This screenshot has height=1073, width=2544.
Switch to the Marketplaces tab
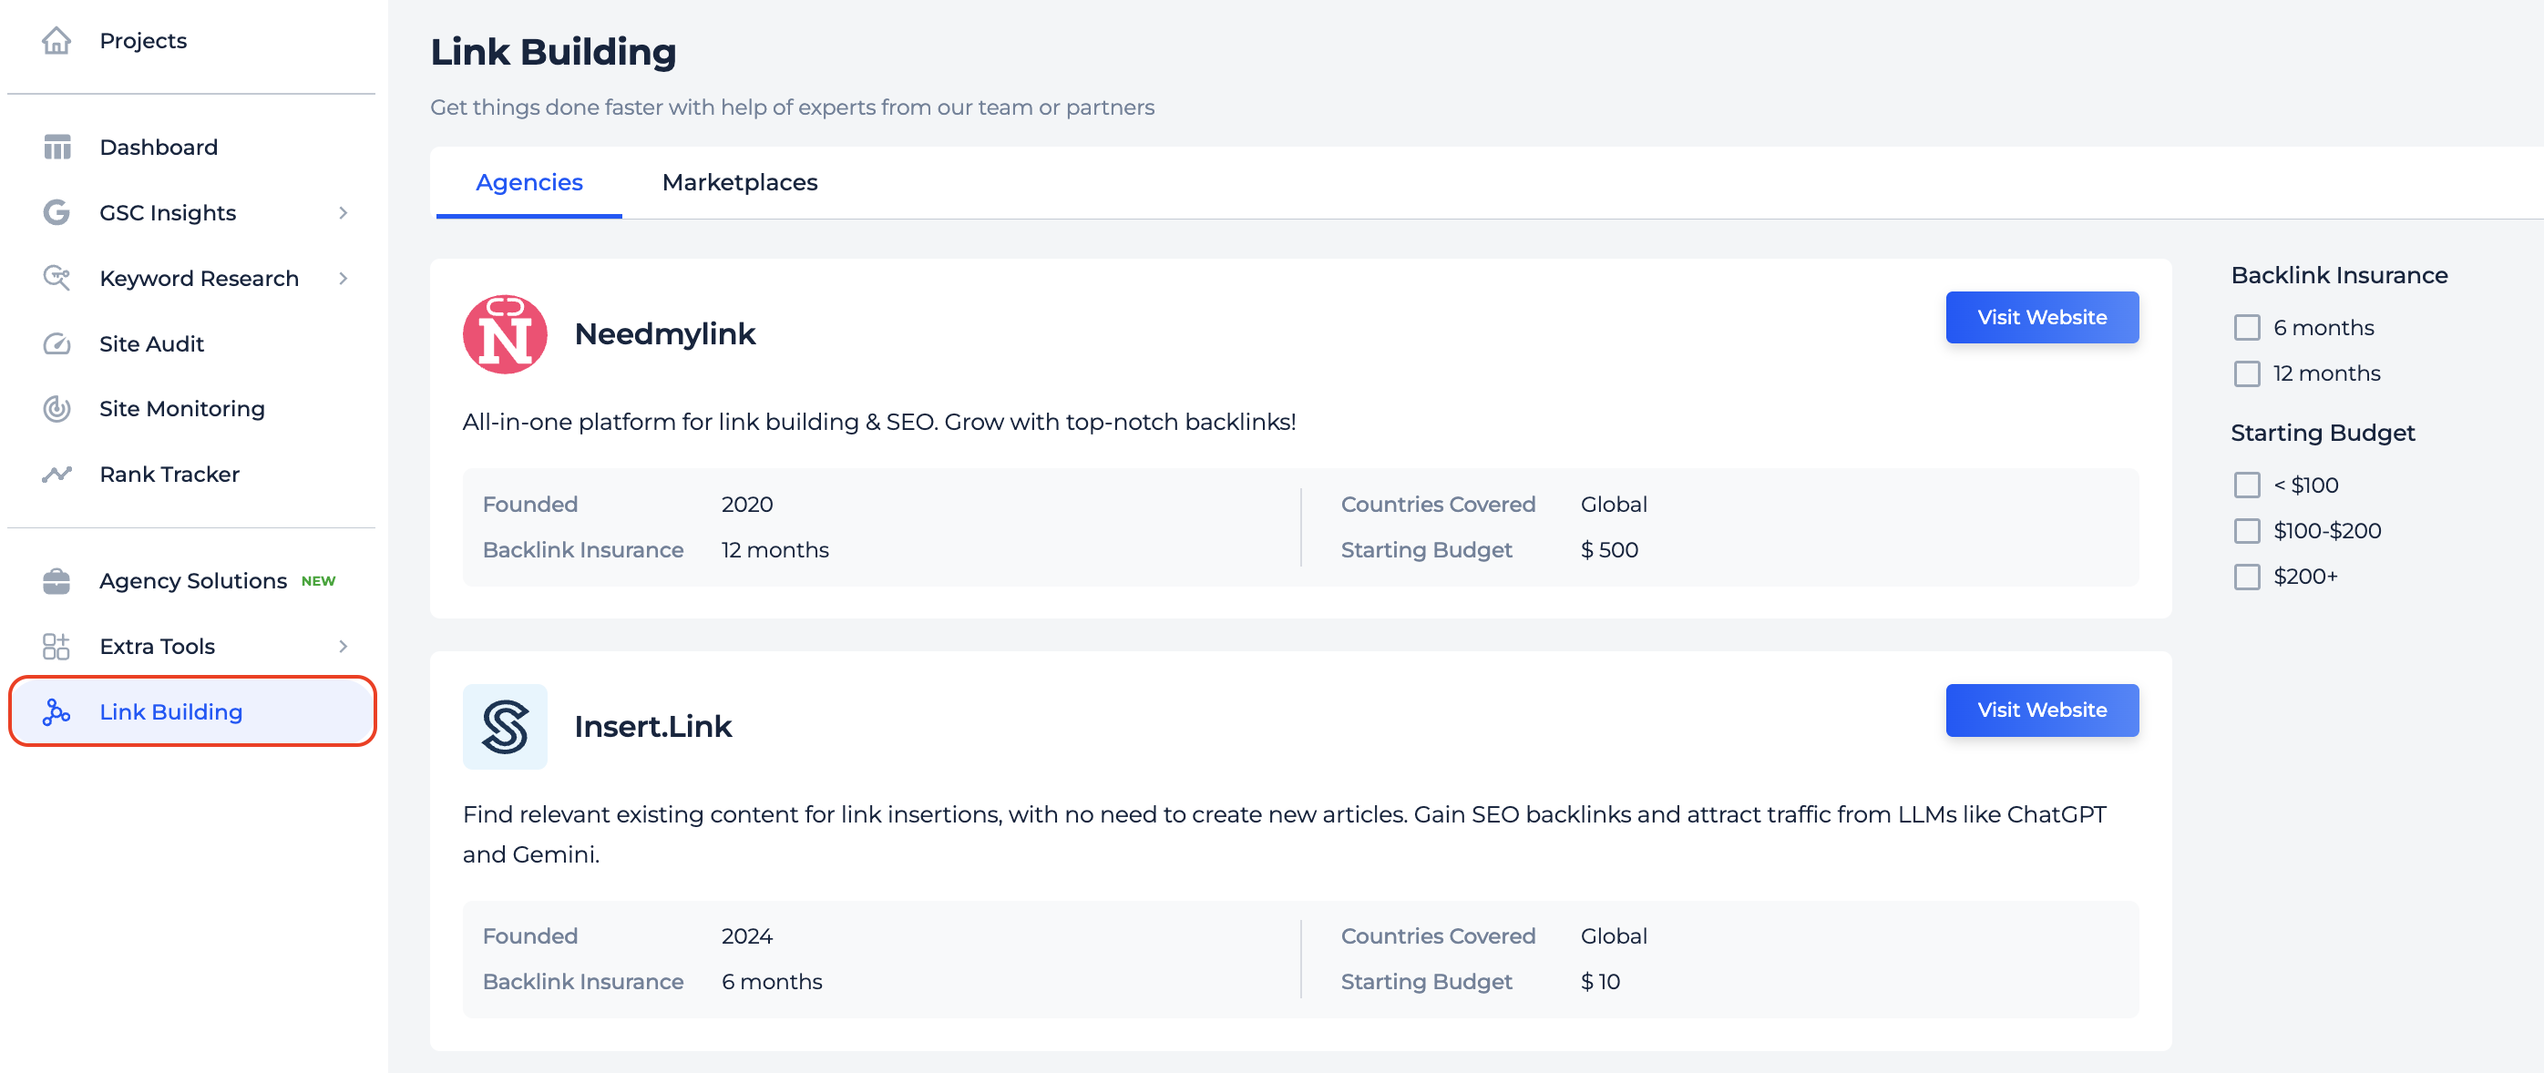coord(740,182)
